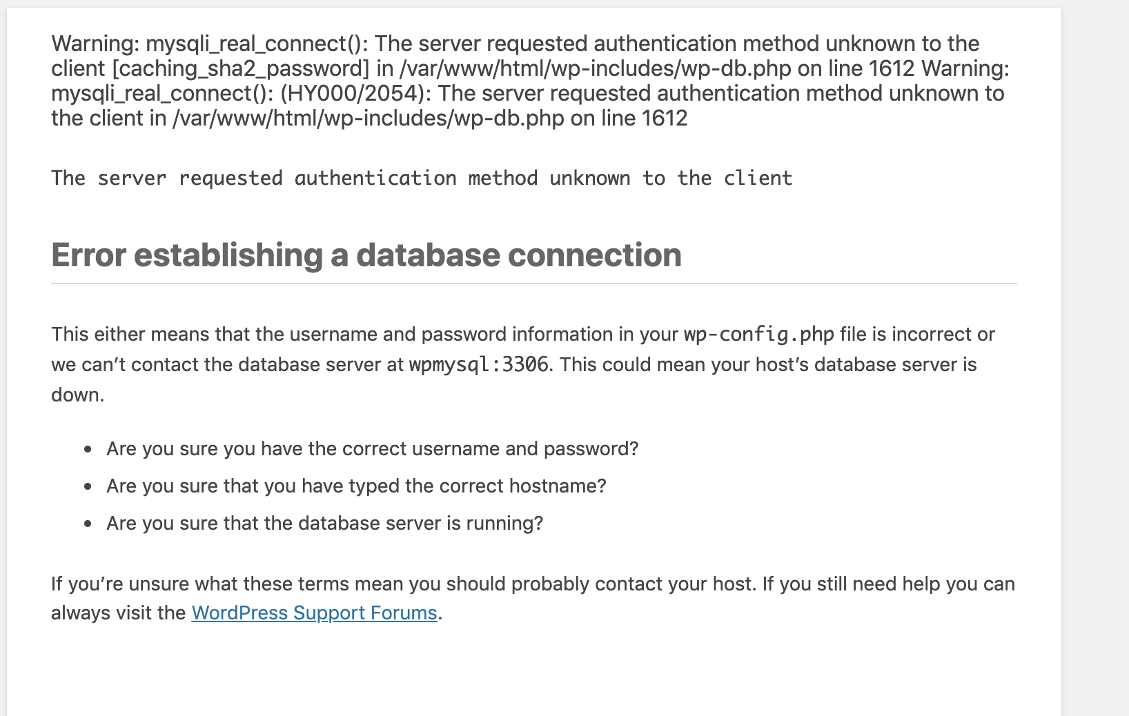
Task: Click the correct hostname question bullet
Action: (x=356, y=486)
